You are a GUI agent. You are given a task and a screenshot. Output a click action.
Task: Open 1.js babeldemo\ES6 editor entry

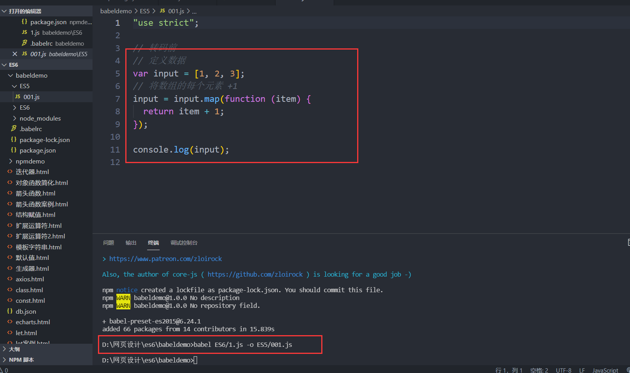(46, 32)
